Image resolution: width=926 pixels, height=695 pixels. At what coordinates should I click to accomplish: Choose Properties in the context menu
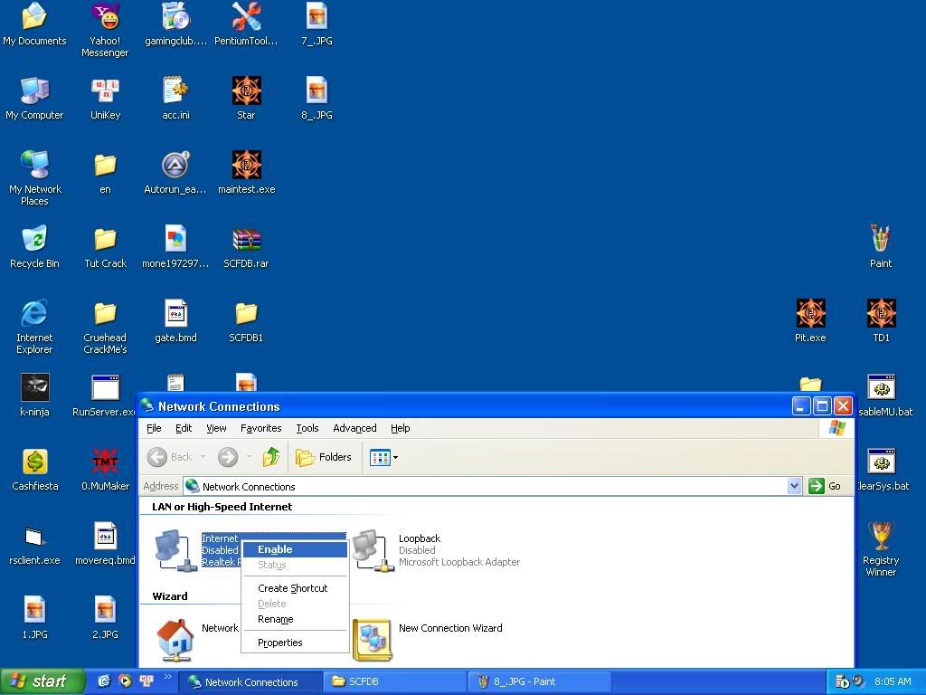click(x=296, y=643)
